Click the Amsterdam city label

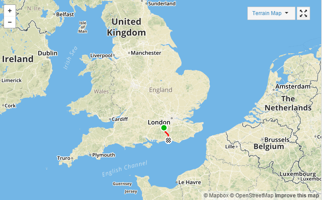(x=293, y=86)
